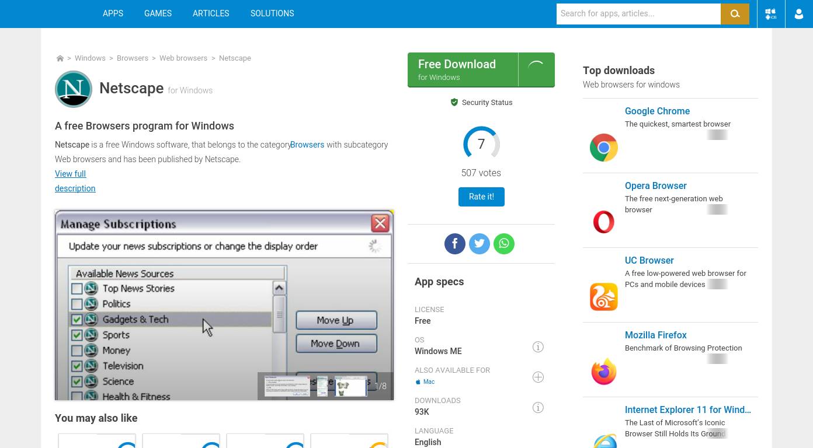Click the Internet Explorer 11 icon
Screen dimensions: 813x448
[x=604, y=440]
